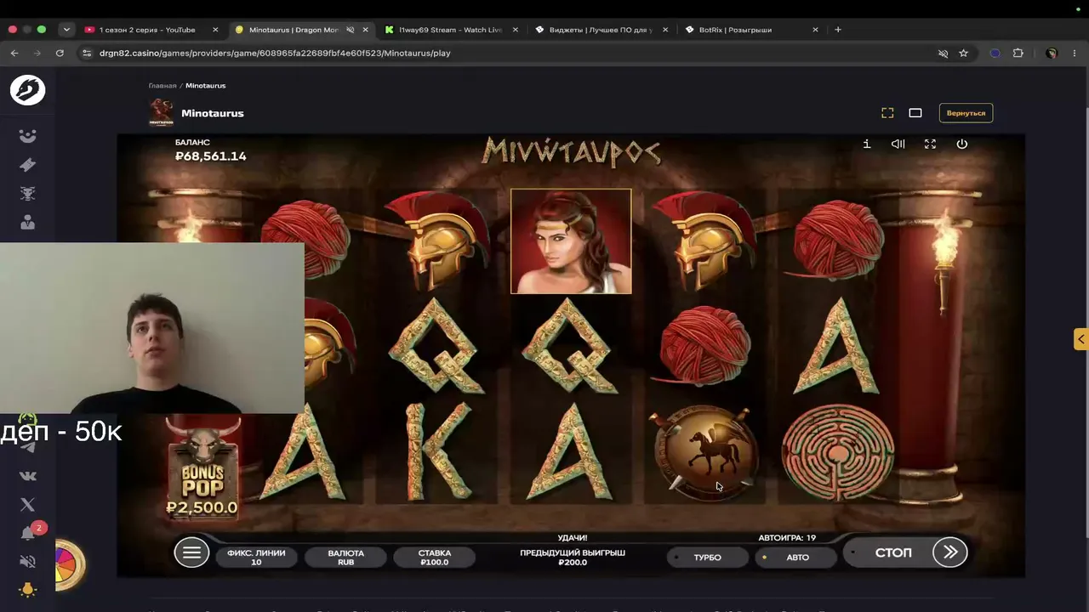Click the Главная breadcrumb link

click(x=162, y=86)
